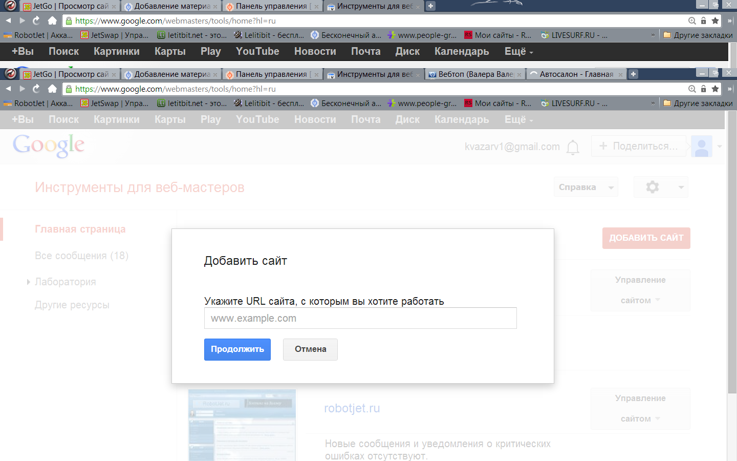Close the Вебтоп tab in the front window
Viewport: 737px width, 461px height.
(519, 74)
